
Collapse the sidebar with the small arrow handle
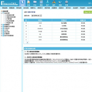tap(22, 51)
